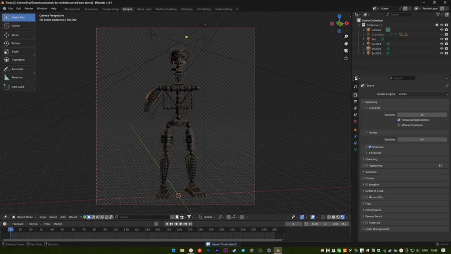Choose the Measure tool

click(19, 77)
